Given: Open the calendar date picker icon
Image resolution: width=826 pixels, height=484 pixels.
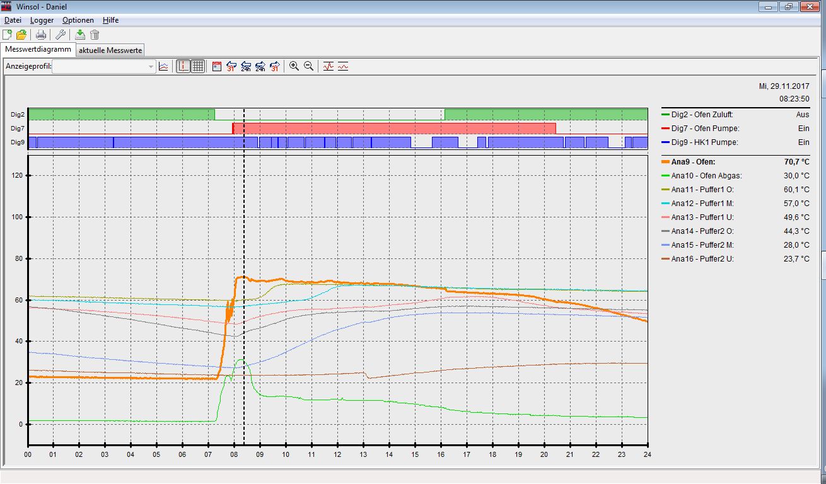Looking at the screenshot, I should [216, 66].
